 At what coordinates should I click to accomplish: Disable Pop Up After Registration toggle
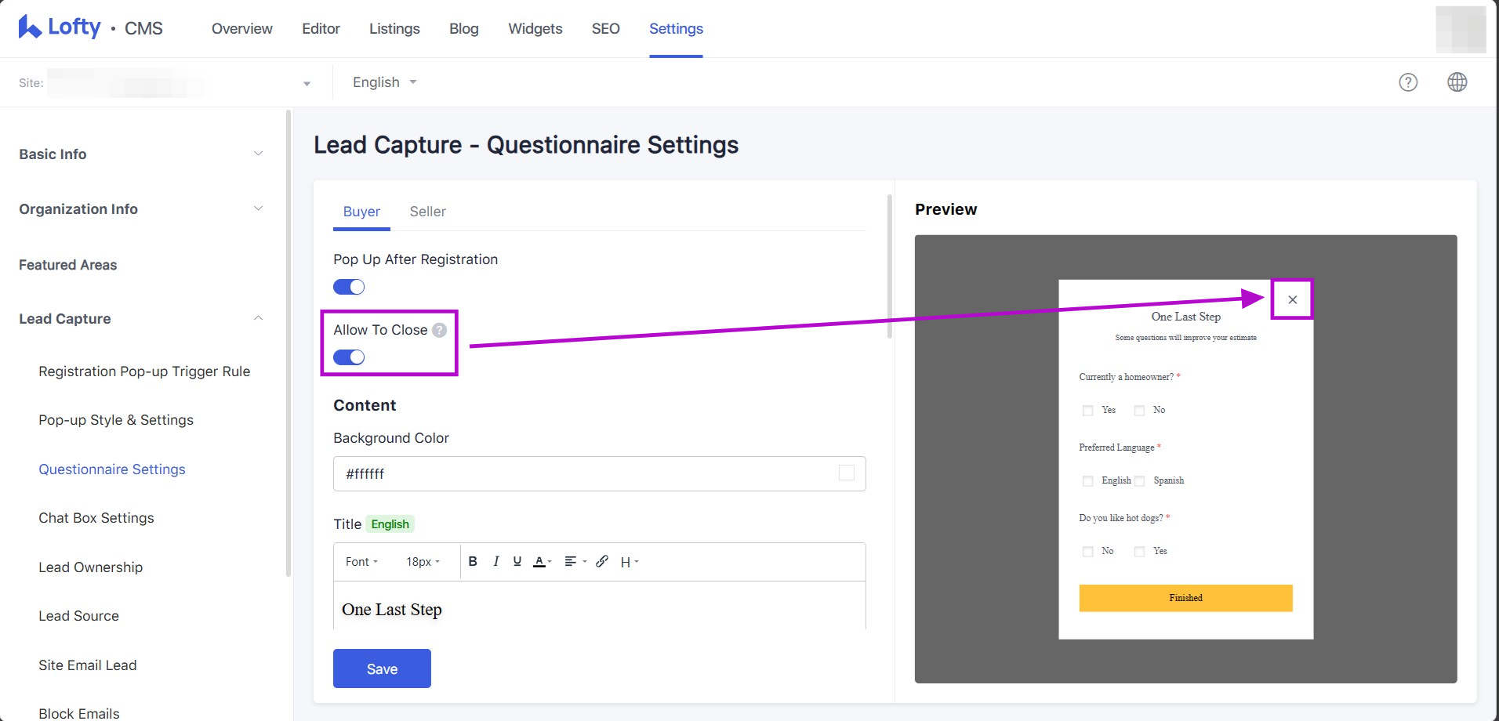[x=349, y=287]
